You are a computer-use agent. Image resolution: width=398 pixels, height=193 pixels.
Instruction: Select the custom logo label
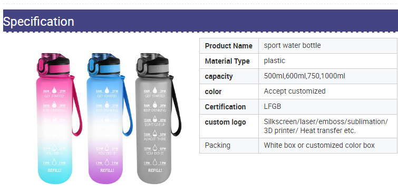pos(226,122)
